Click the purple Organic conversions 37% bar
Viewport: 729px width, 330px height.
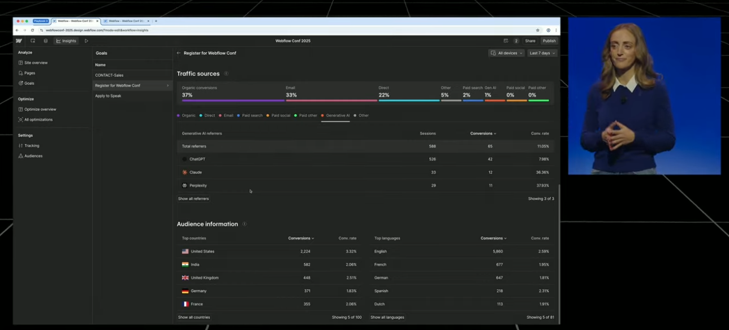[x=233, y=101]
